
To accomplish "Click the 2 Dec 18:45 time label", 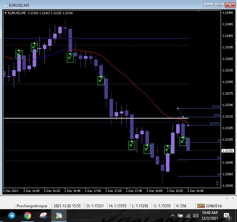I will tap(195, 191).
